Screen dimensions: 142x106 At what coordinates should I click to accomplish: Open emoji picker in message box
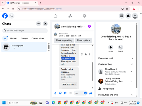85,93
